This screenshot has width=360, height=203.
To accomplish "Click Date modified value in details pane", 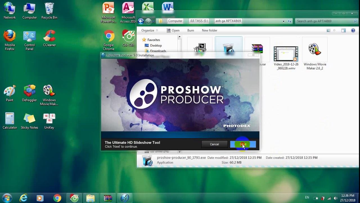I will coord(245,158).
